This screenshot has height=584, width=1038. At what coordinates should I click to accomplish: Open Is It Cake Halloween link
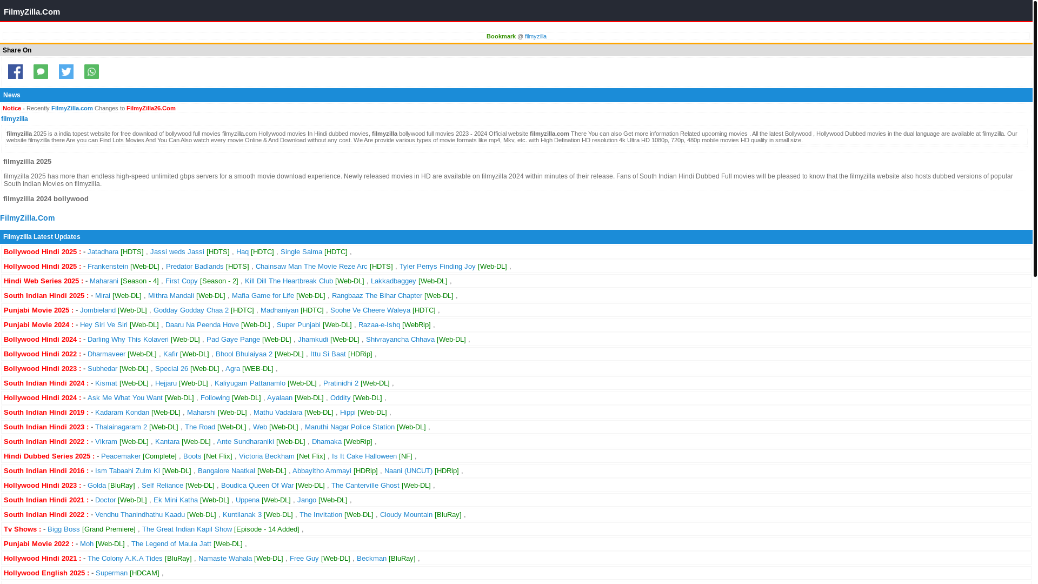point(364,456)
